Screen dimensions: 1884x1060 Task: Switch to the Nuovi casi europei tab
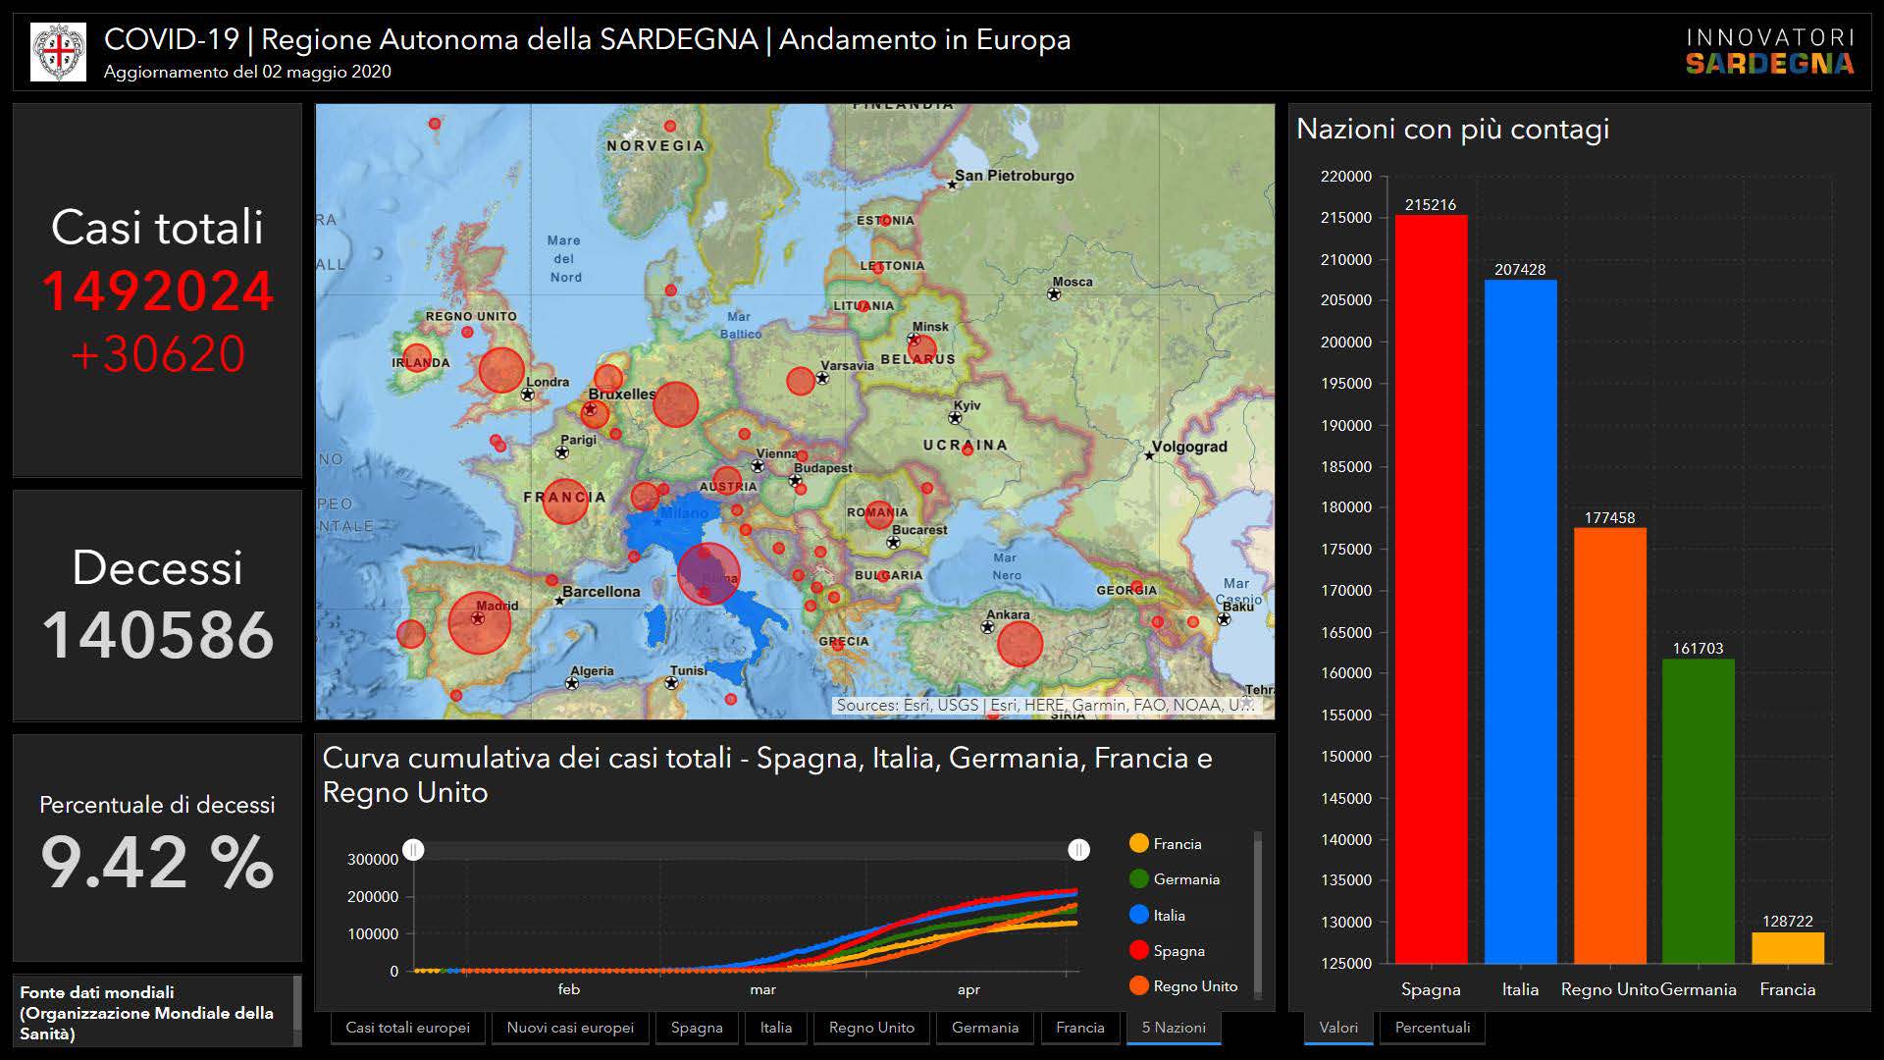pyautogui.click(x=570, y=1028)
